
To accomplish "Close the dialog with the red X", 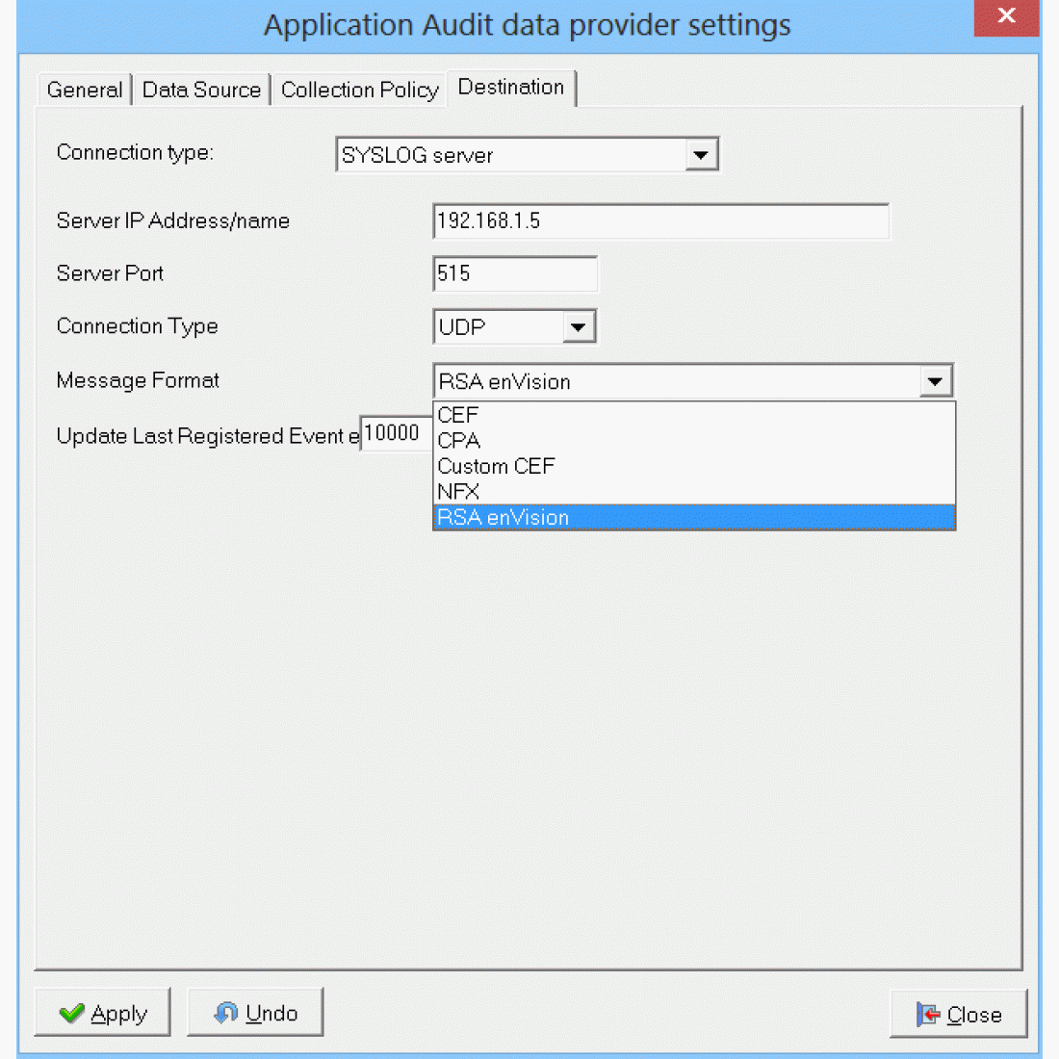I will tap(1006, 16).
